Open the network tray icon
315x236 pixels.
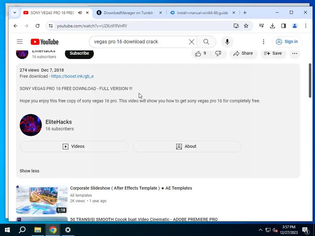pyautogui.click(x=268, y=230)
